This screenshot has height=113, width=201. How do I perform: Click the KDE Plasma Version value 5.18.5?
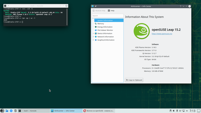point(154,47)
